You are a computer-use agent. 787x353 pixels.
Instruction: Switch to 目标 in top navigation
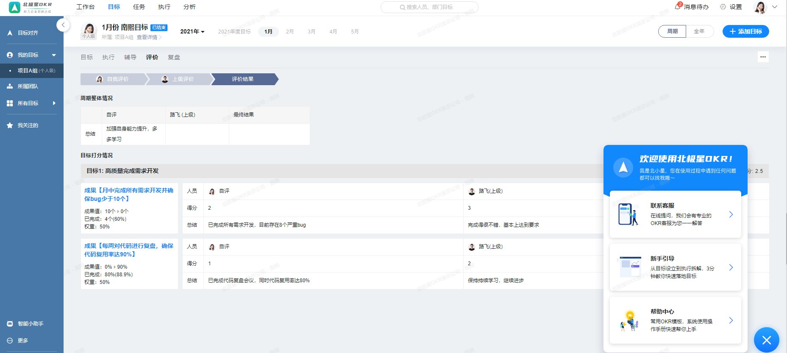point(114,7)
